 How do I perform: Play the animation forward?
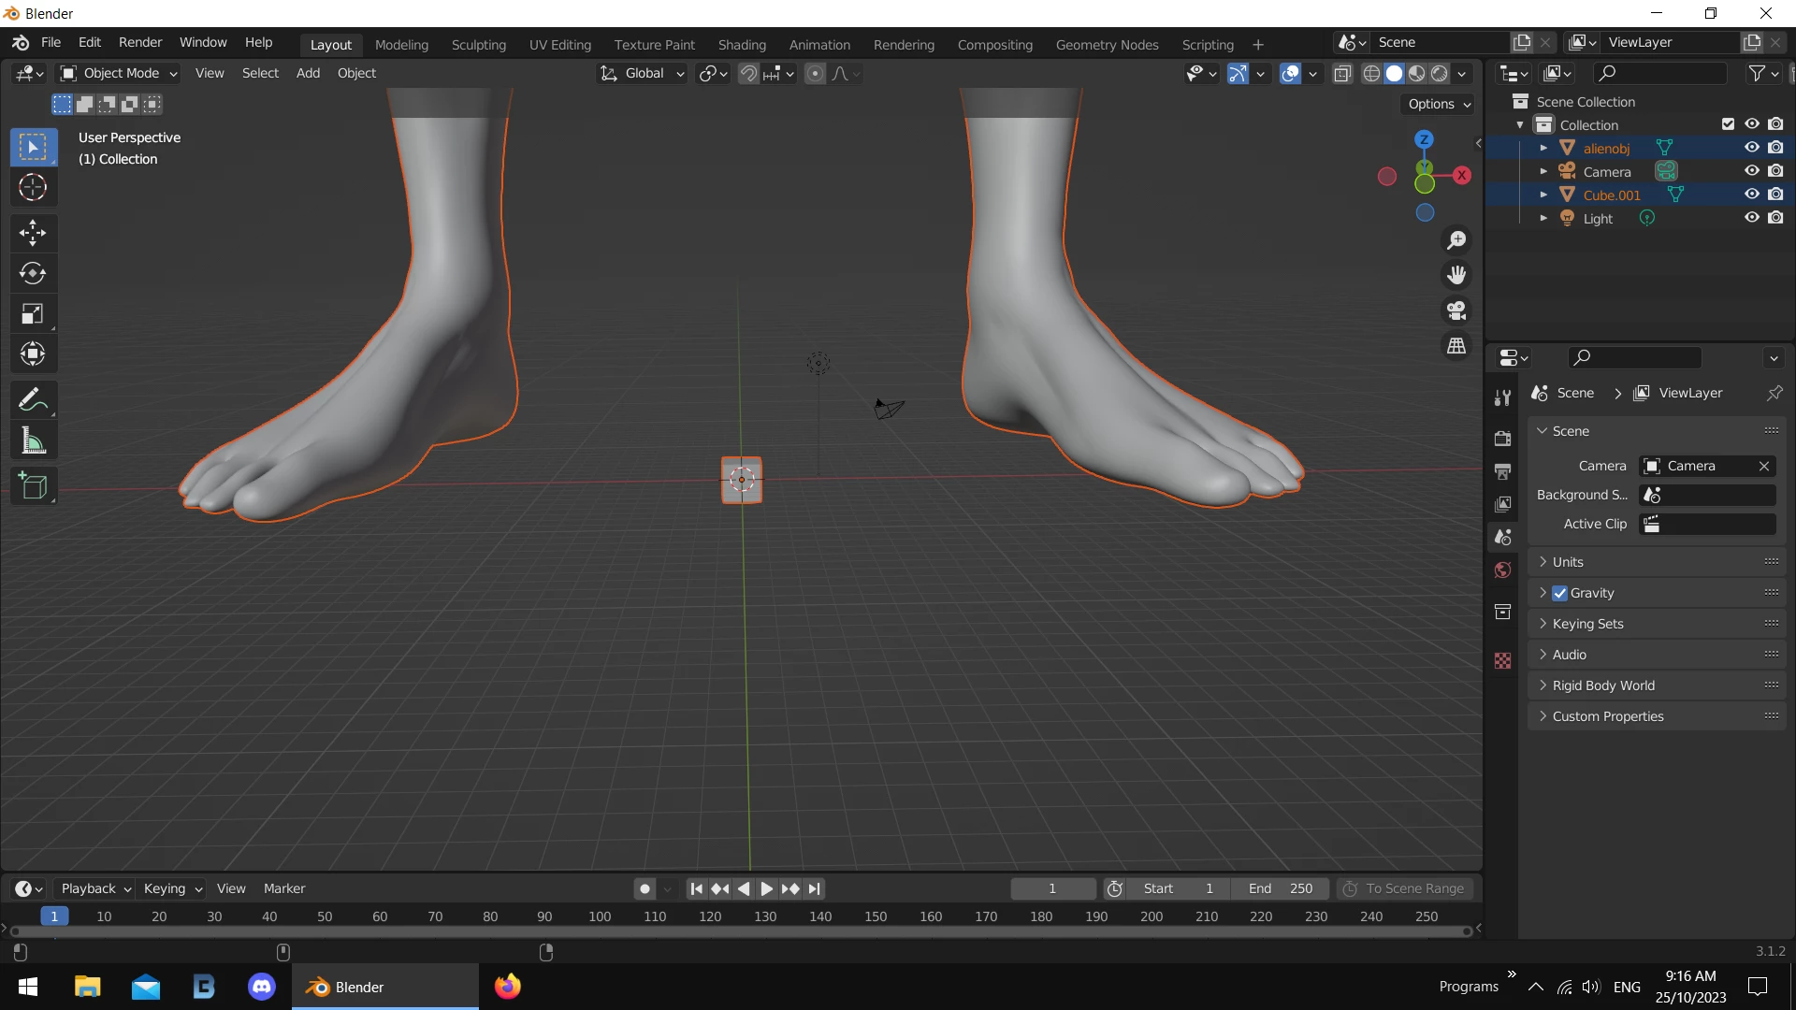(x=766, y=888)
